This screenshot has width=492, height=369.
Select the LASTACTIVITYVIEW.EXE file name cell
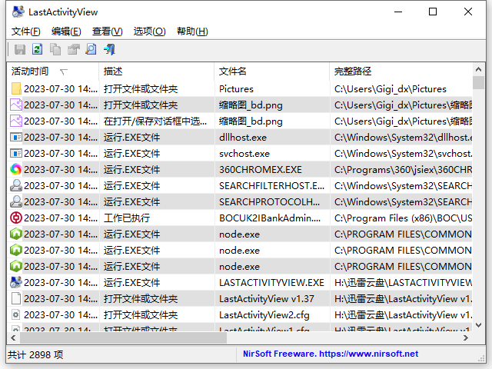coord(272,282)
